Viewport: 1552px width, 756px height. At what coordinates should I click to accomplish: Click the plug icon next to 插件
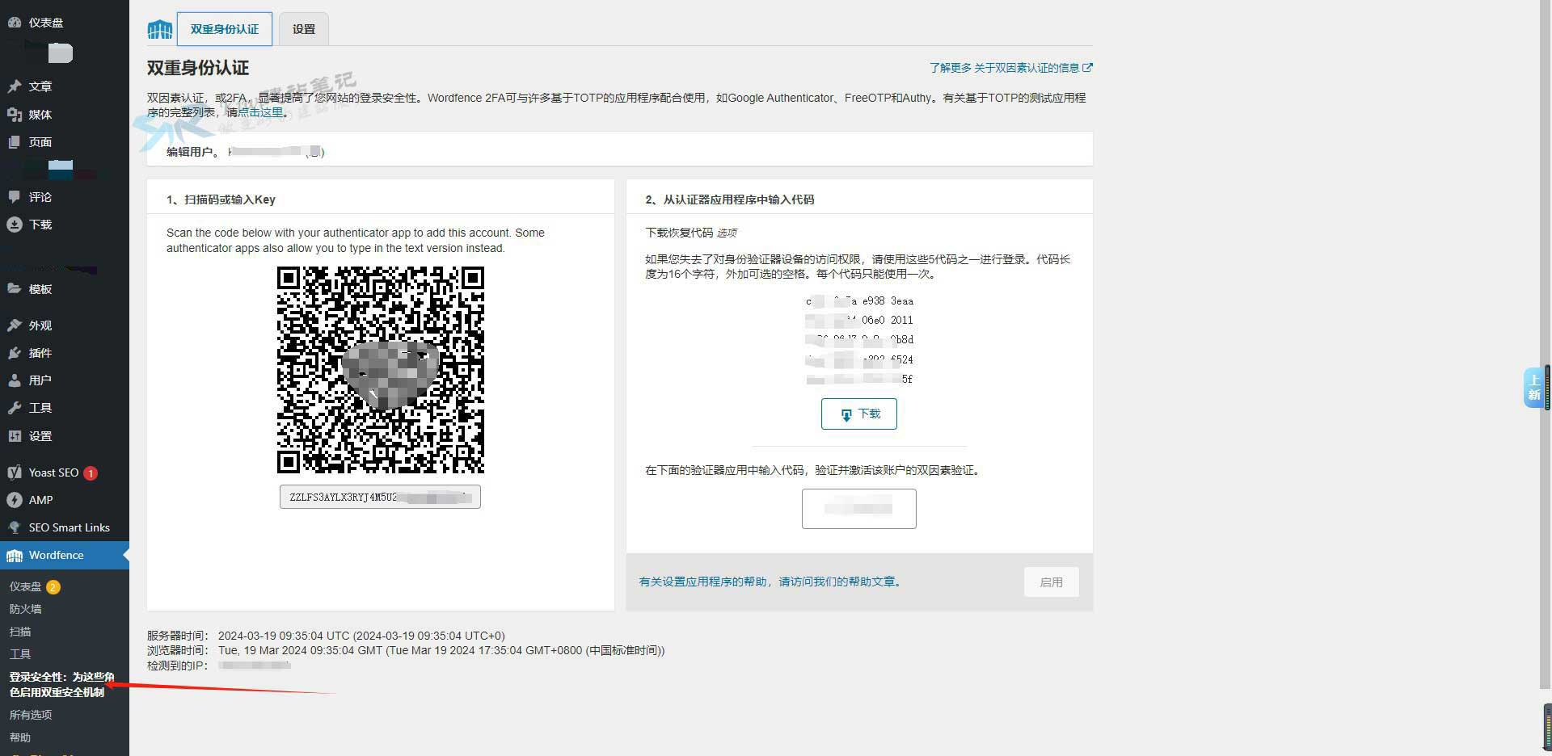15,353
